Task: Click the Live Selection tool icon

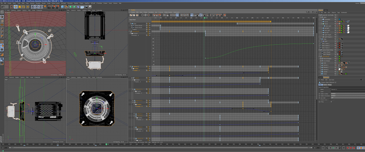Action: point(12,7)
